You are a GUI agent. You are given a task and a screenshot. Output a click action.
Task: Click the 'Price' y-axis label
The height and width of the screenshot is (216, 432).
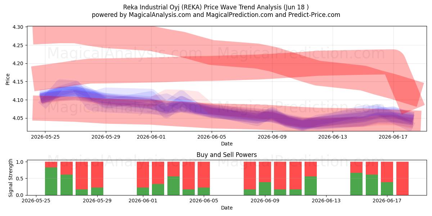8,79
